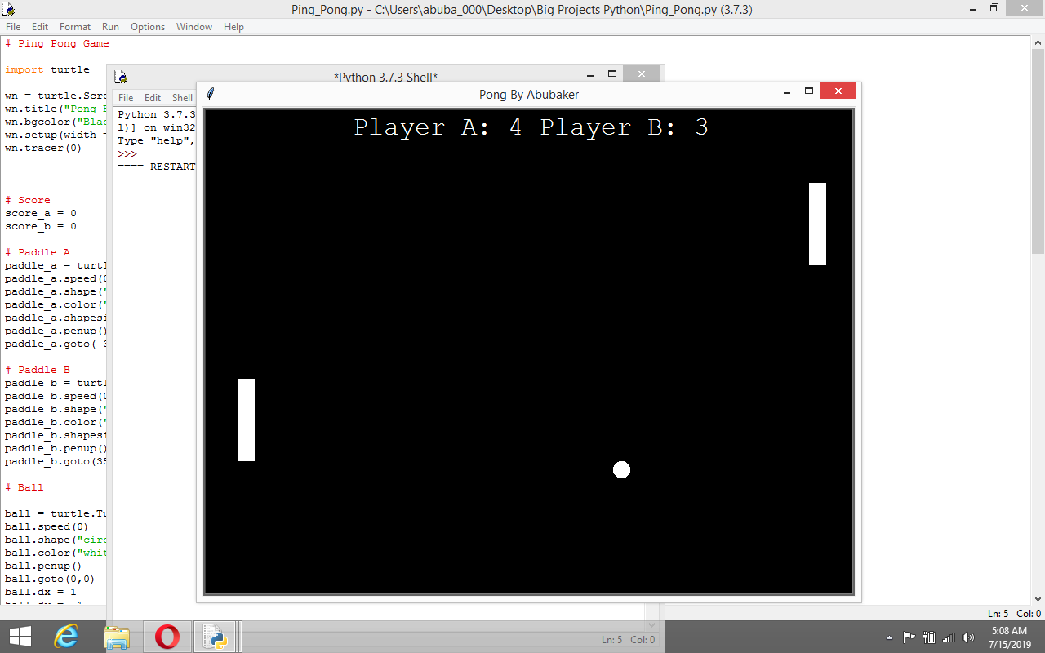Expand hidden icons in the system tray

point(889,637)
